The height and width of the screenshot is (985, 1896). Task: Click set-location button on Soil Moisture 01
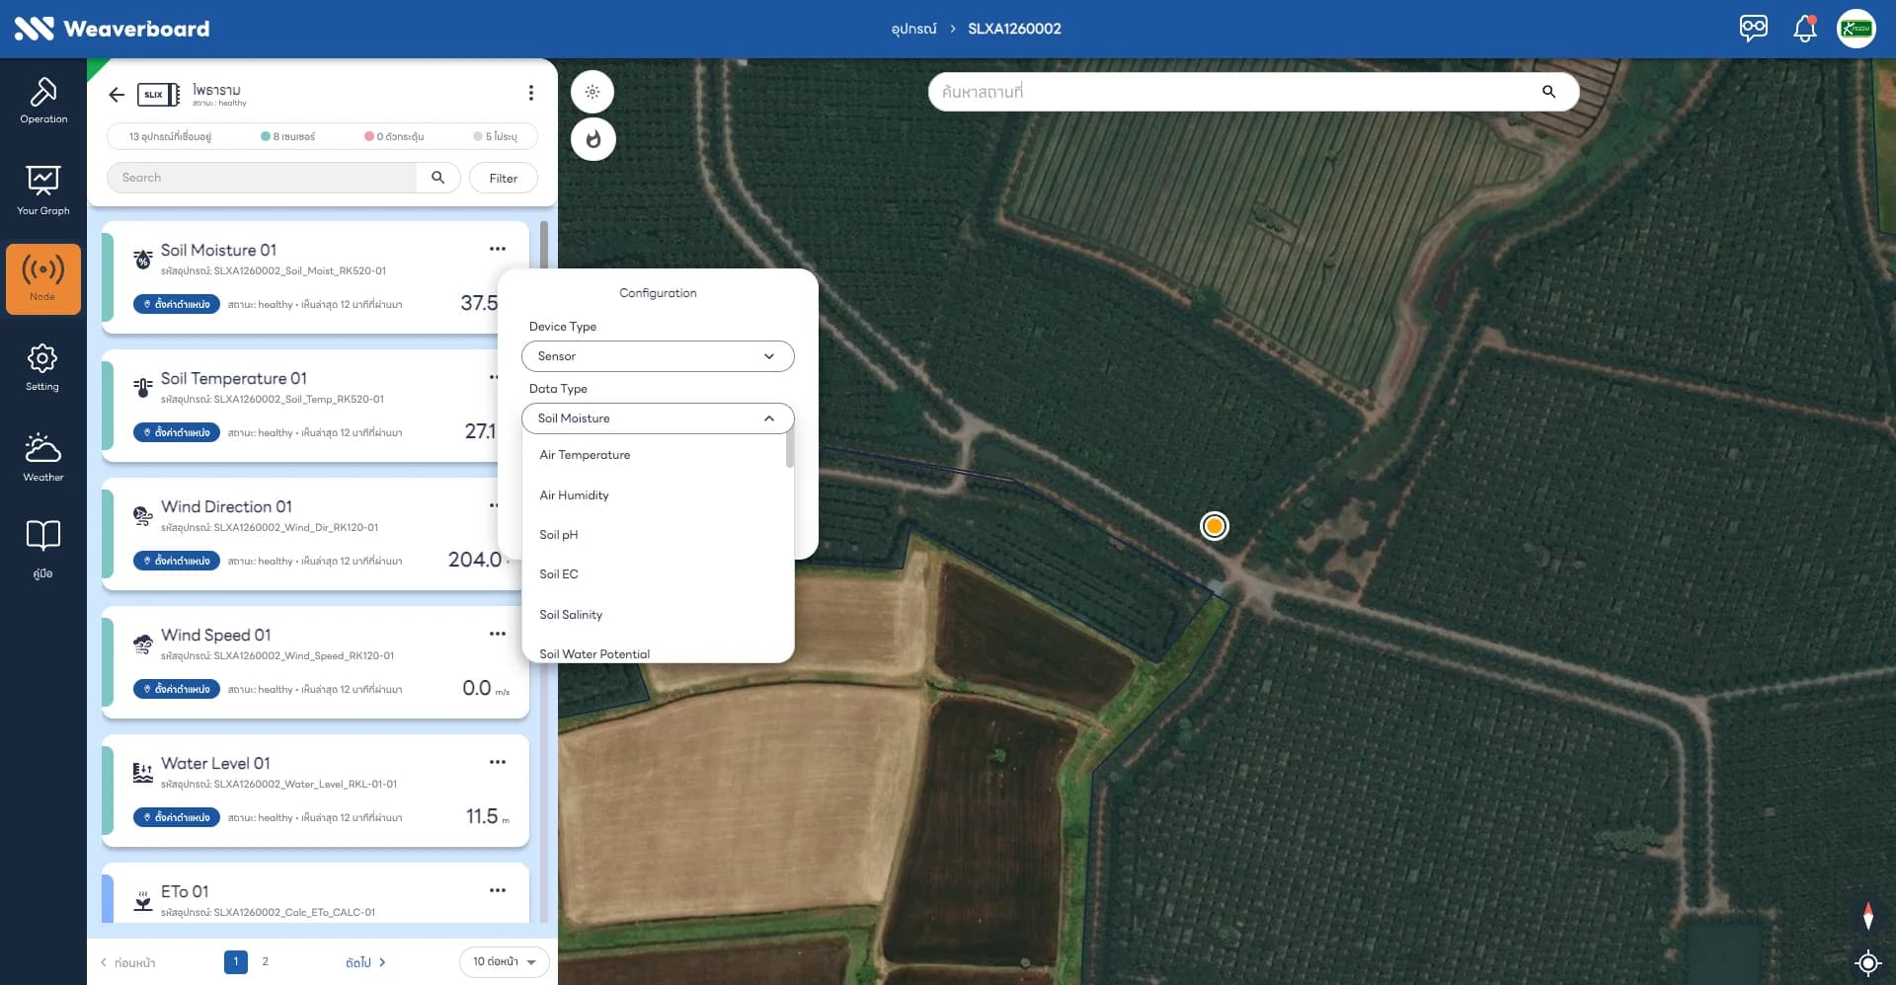tap(177, 304)
